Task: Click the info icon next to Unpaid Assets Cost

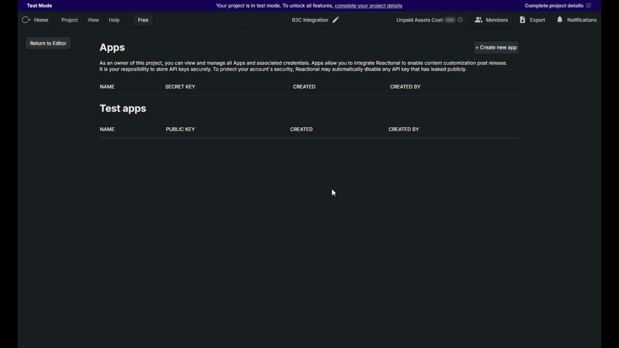Action: click(x=460, y=20)
